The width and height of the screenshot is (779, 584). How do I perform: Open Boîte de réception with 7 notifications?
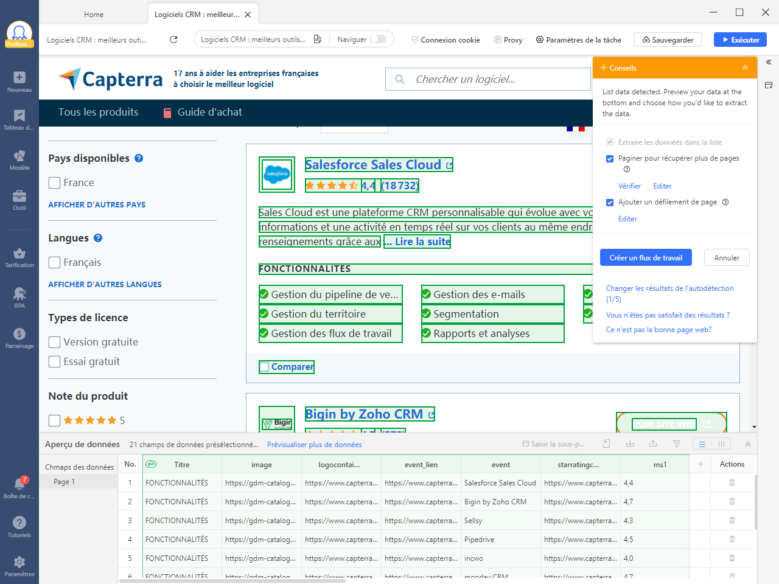[x=19, y=482]
